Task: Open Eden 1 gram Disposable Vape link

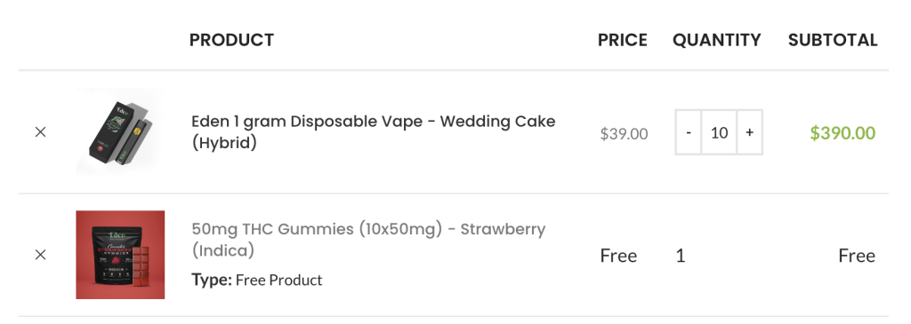Action: [x=374, y=132]
